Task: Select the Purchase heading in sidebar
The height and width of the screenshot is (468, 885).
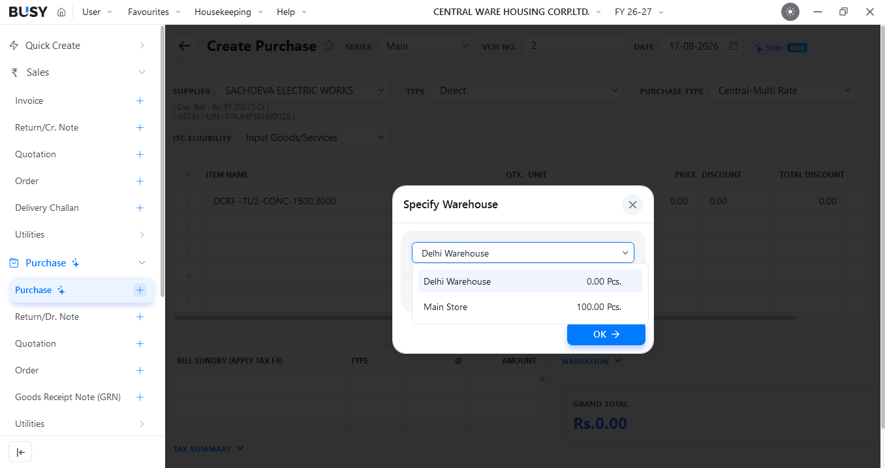Action: pyautogui.click(x=46, y=263)
